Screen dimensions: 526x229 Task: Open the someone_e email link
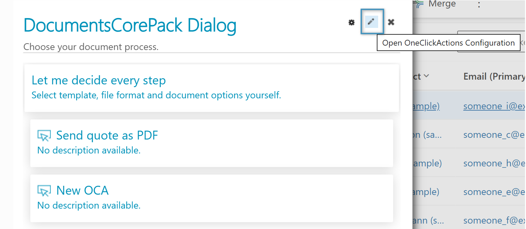pos(494,192)
